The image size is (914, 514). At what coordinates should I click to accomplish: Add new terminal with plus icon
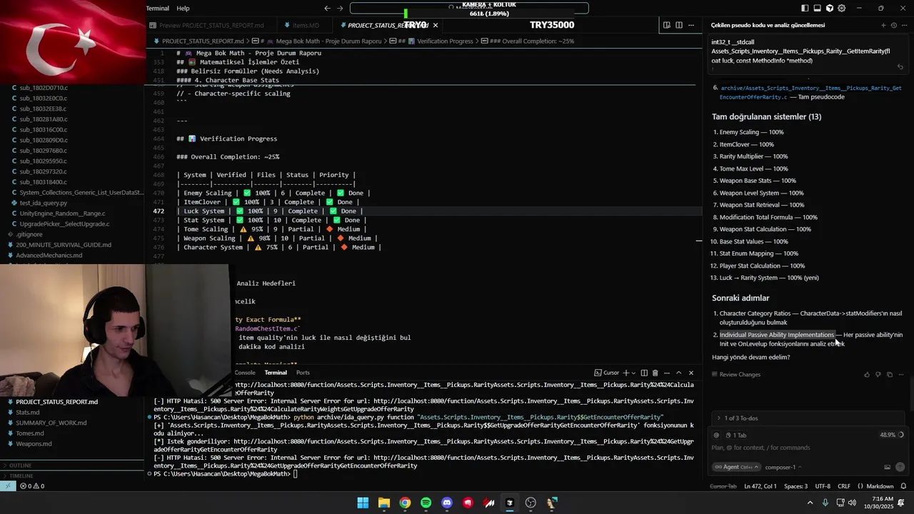(626, 373)
